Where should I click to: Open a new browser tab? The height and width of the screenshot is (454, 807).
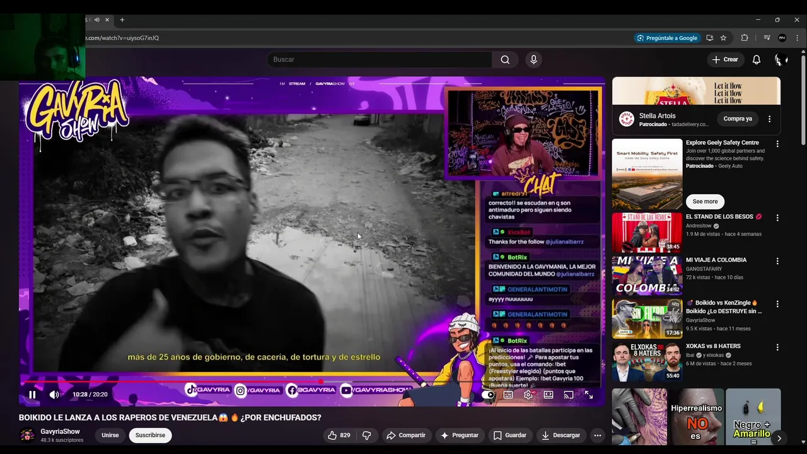pyautogui.click(x=122, y=20)
